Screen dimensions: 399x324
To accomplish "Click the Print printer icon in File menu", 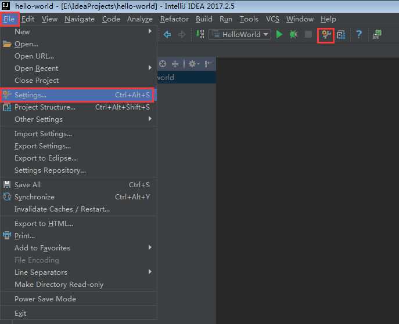I will (x=7, y=235).
